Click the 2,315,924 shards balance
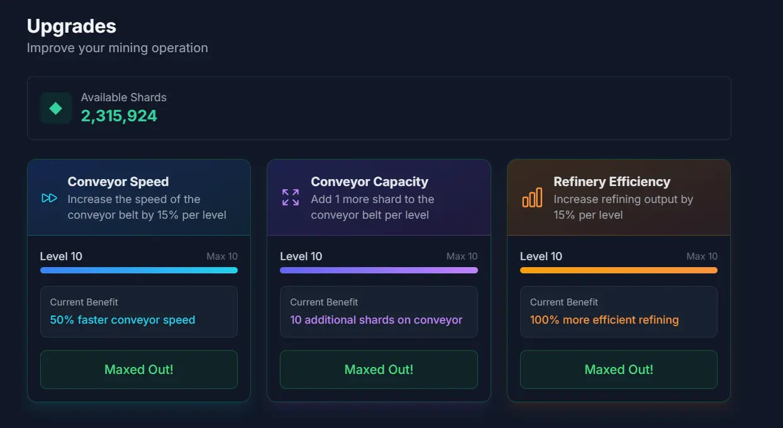Viewport: 783px width, 428px height. 119,116
